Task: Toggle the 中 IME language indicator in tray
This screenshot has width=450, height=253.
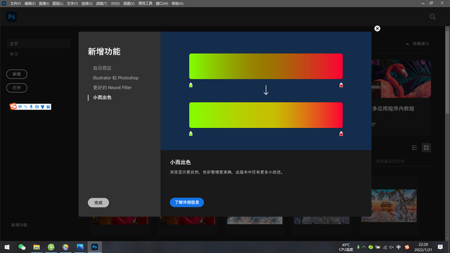Action: (399, 247)
